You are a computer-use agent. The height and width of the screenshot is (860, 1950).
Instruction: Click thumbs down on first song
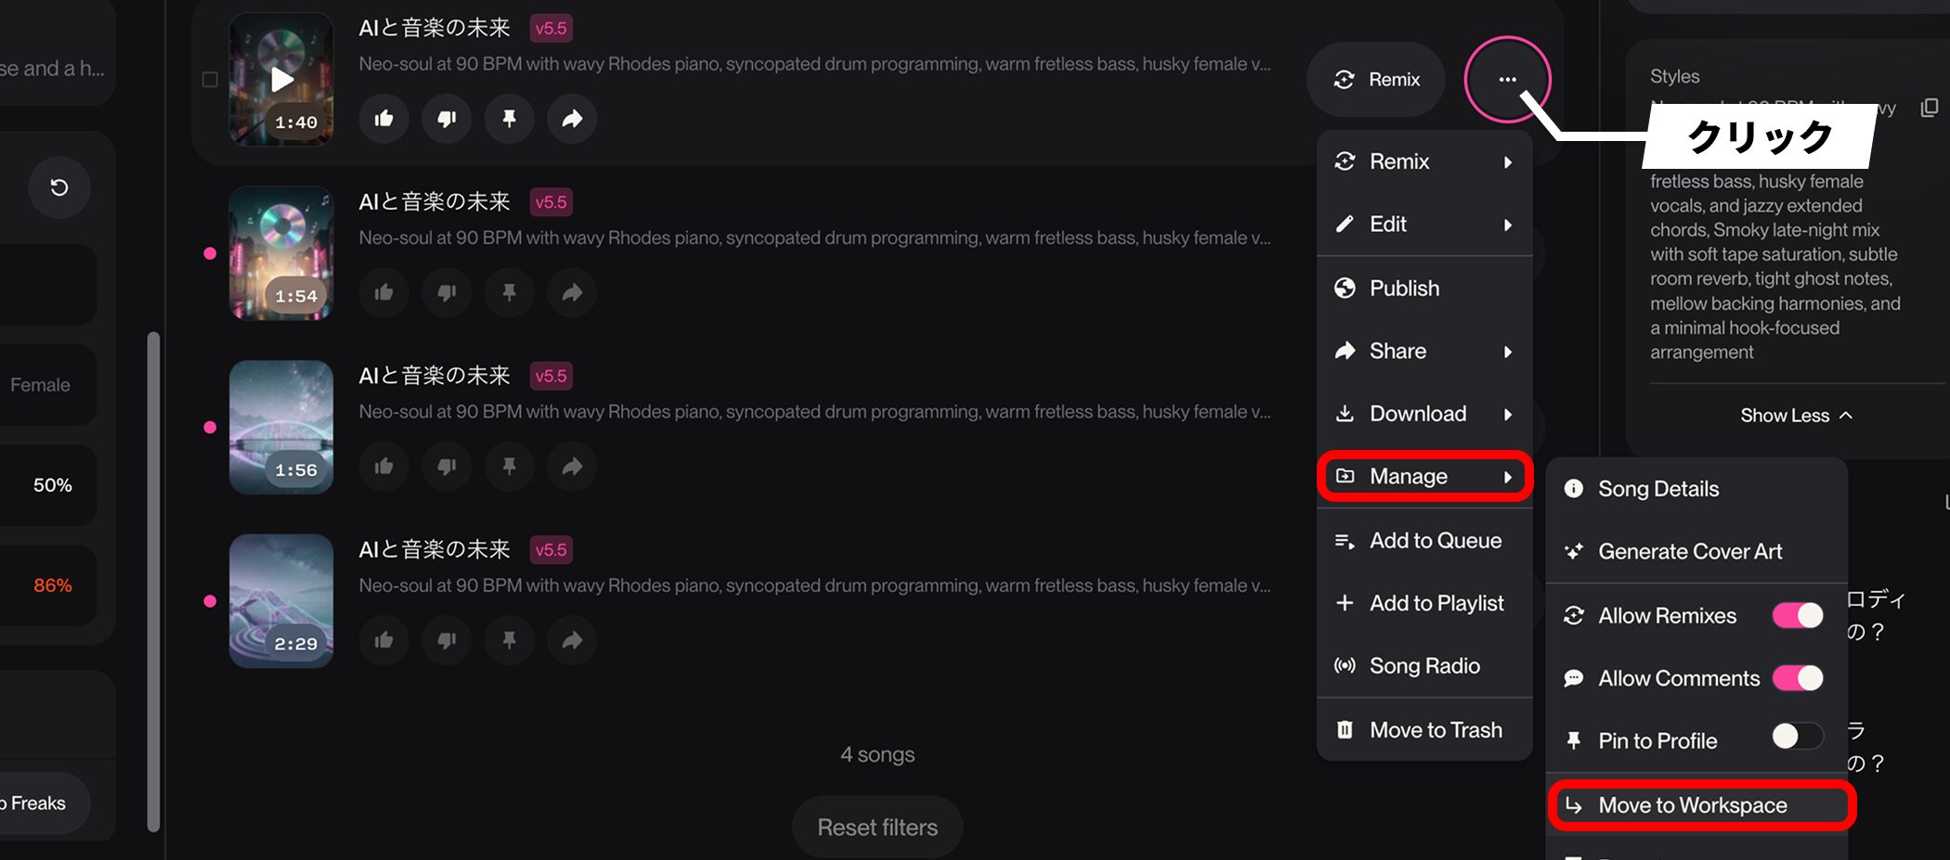(447, 118)
